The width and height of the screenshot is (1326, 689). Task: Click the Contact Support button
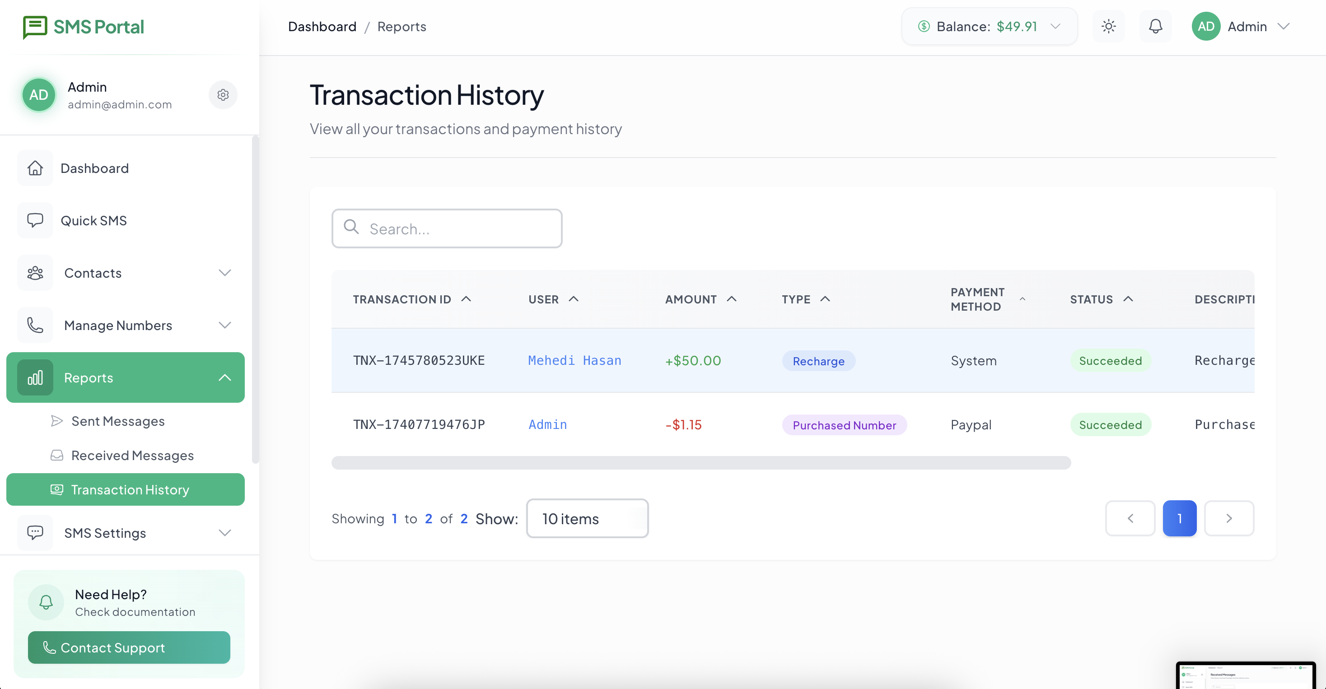tap(129, 647)
